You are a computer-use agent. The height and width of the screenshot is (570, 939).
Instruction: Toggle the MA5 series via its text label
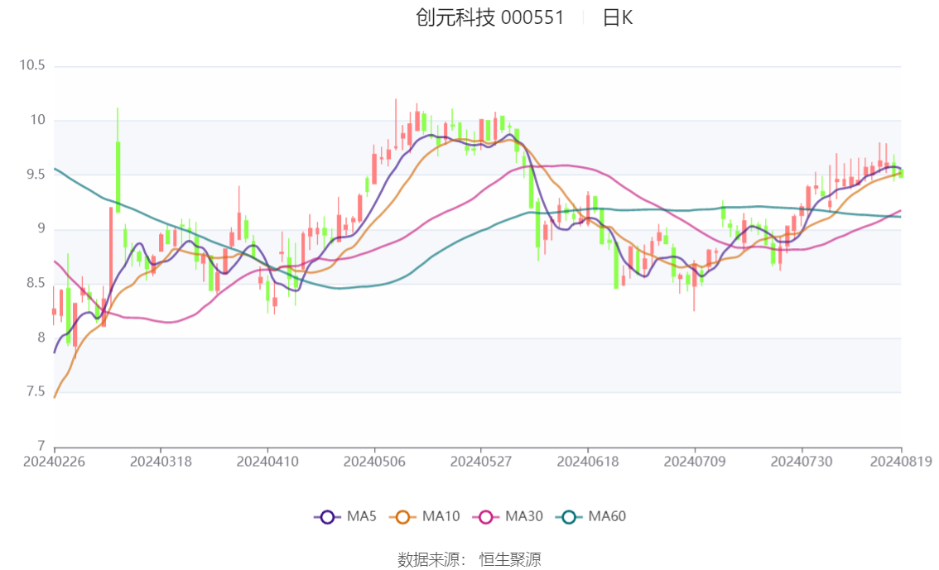coord(362,517)
